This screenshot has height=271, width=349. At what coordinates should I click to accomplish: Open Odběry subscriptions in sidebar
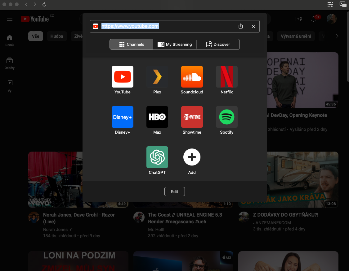tap(10, 63)
